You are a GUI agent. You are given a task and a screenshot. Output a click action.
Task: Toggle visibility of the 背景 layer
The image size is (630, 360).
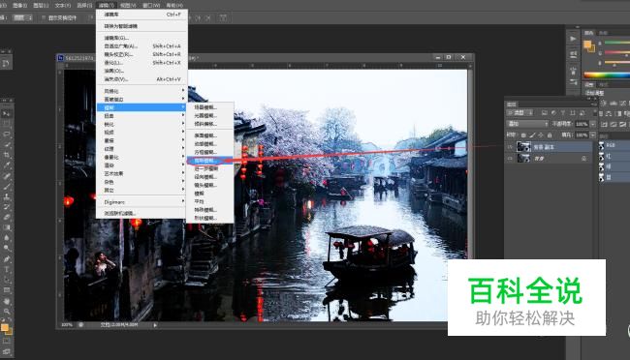click(510, 159)
